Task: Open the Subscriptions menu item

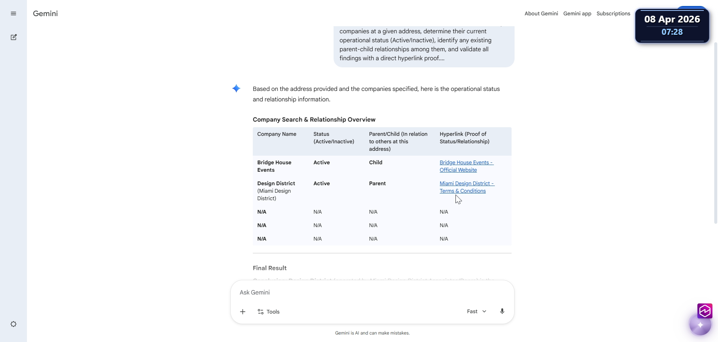Action: (613, 13)
